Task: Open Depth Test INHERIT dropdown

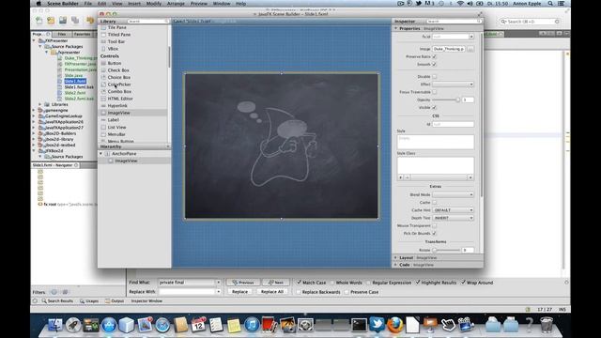Action: click(x=453, y=218)
